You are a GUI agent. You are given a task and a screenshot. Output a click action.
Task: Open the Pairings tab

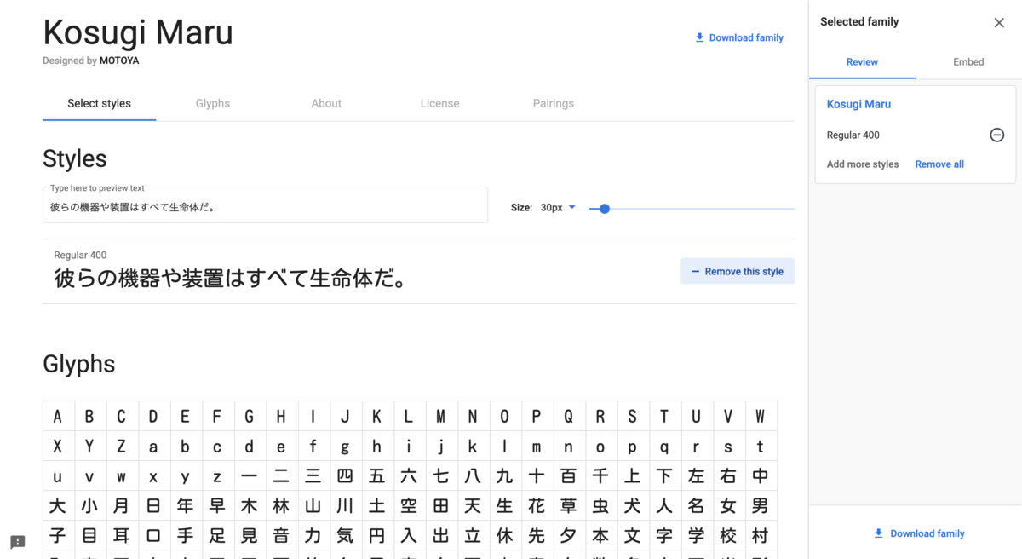coord(554,103)
